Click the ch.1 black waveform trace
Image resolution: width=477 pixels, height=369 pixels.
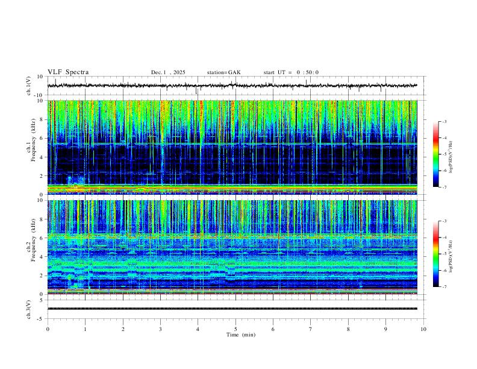232,86
